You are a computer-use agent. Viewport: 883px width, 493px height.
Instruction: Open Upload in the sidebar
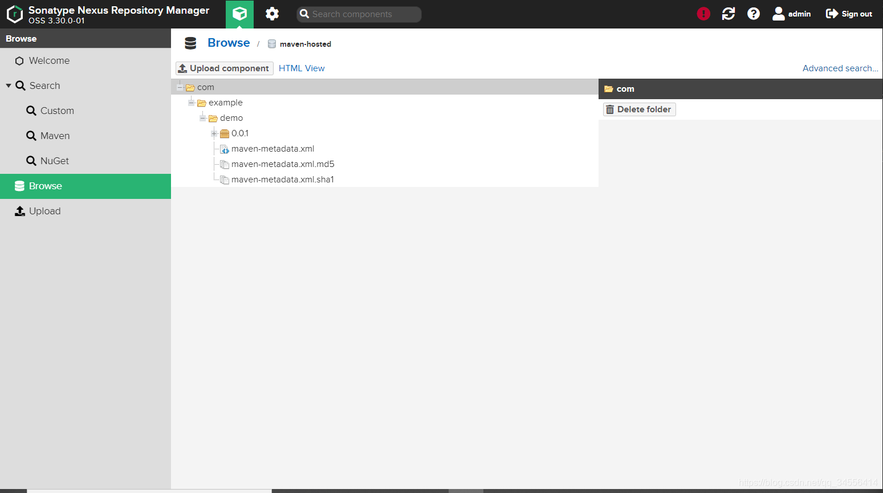86,211
